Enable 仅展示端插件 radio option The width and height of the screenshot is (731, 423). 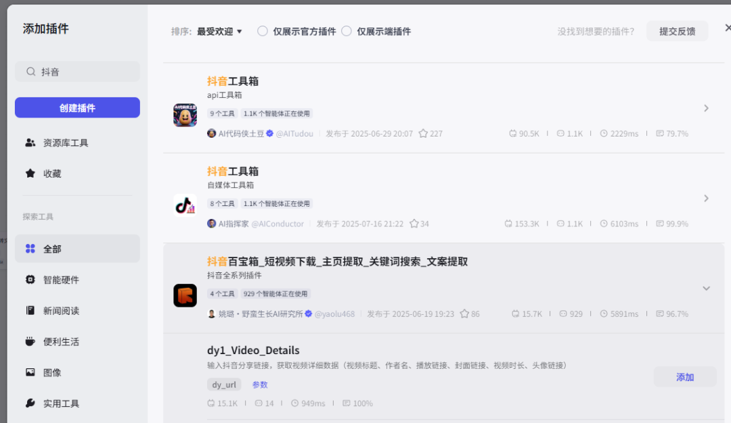click(347, 31)
